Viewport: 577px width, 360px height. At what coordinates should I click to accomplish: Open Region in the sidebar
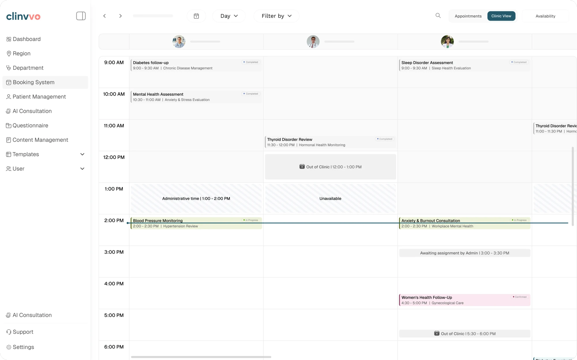click(x=45, y=54)
